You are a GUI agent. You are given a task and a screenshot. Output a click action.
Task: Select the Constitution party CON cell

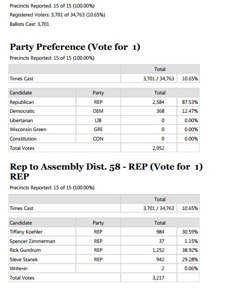[98, 139]
